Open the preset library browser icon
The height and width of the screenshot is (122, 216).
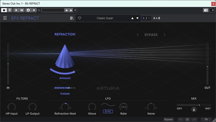coord(72,18)
